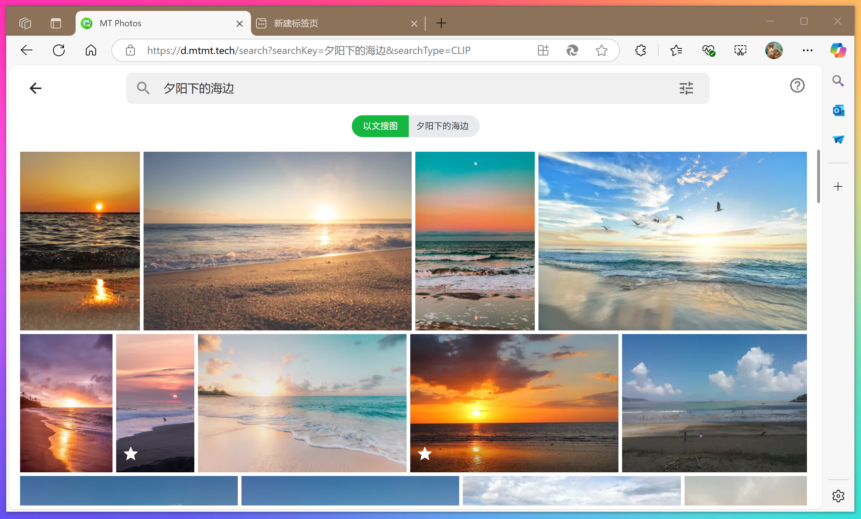The width and height of the screenshot is (861, 519).
Task: Click the page vertical scrollbar
Action: (x=818, y=177)
